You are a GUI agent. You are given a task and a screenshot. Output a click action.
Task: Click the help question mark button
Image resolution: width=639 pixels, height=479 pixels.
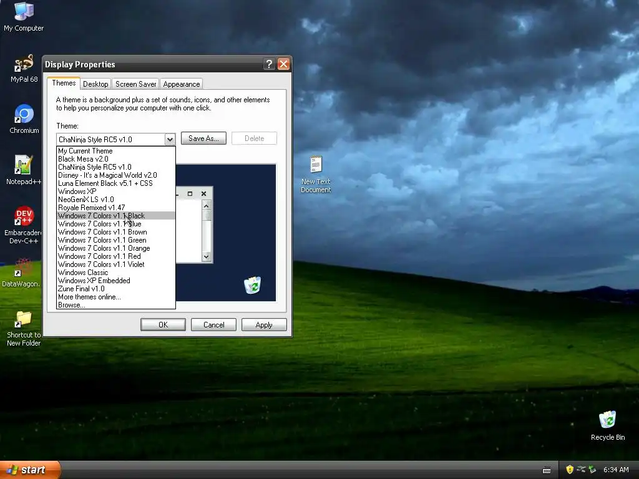tap(268, 64)
